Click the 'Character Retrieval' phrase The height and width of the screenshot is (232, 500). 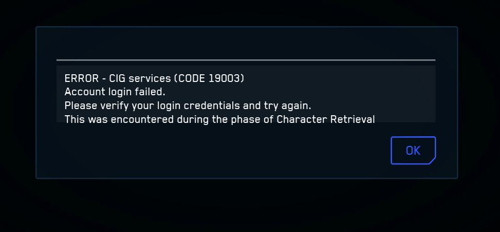point(326,119)
